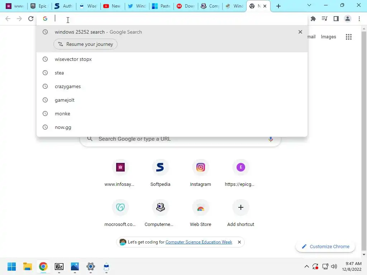Open the volume speaker tray icon

pos(334,266)
